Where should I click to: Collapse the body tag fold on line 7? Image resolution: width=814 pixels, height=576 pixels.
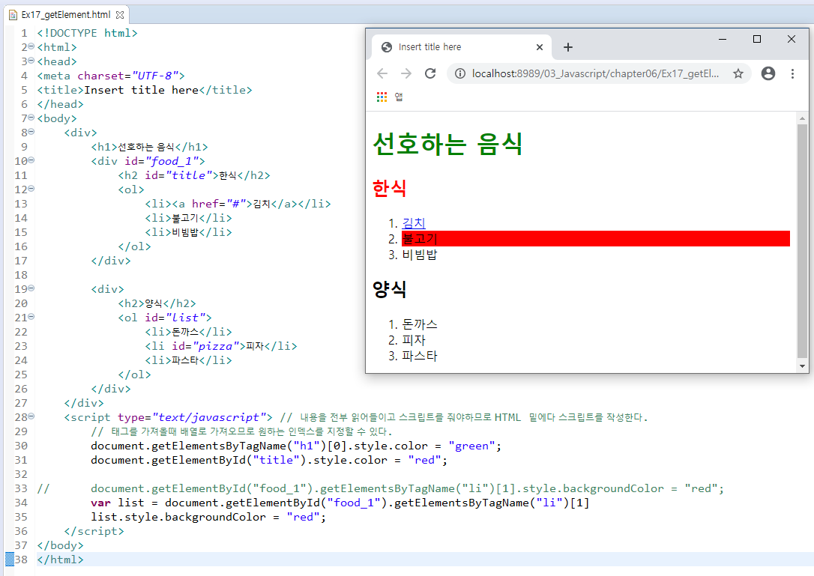coord(31,118)
